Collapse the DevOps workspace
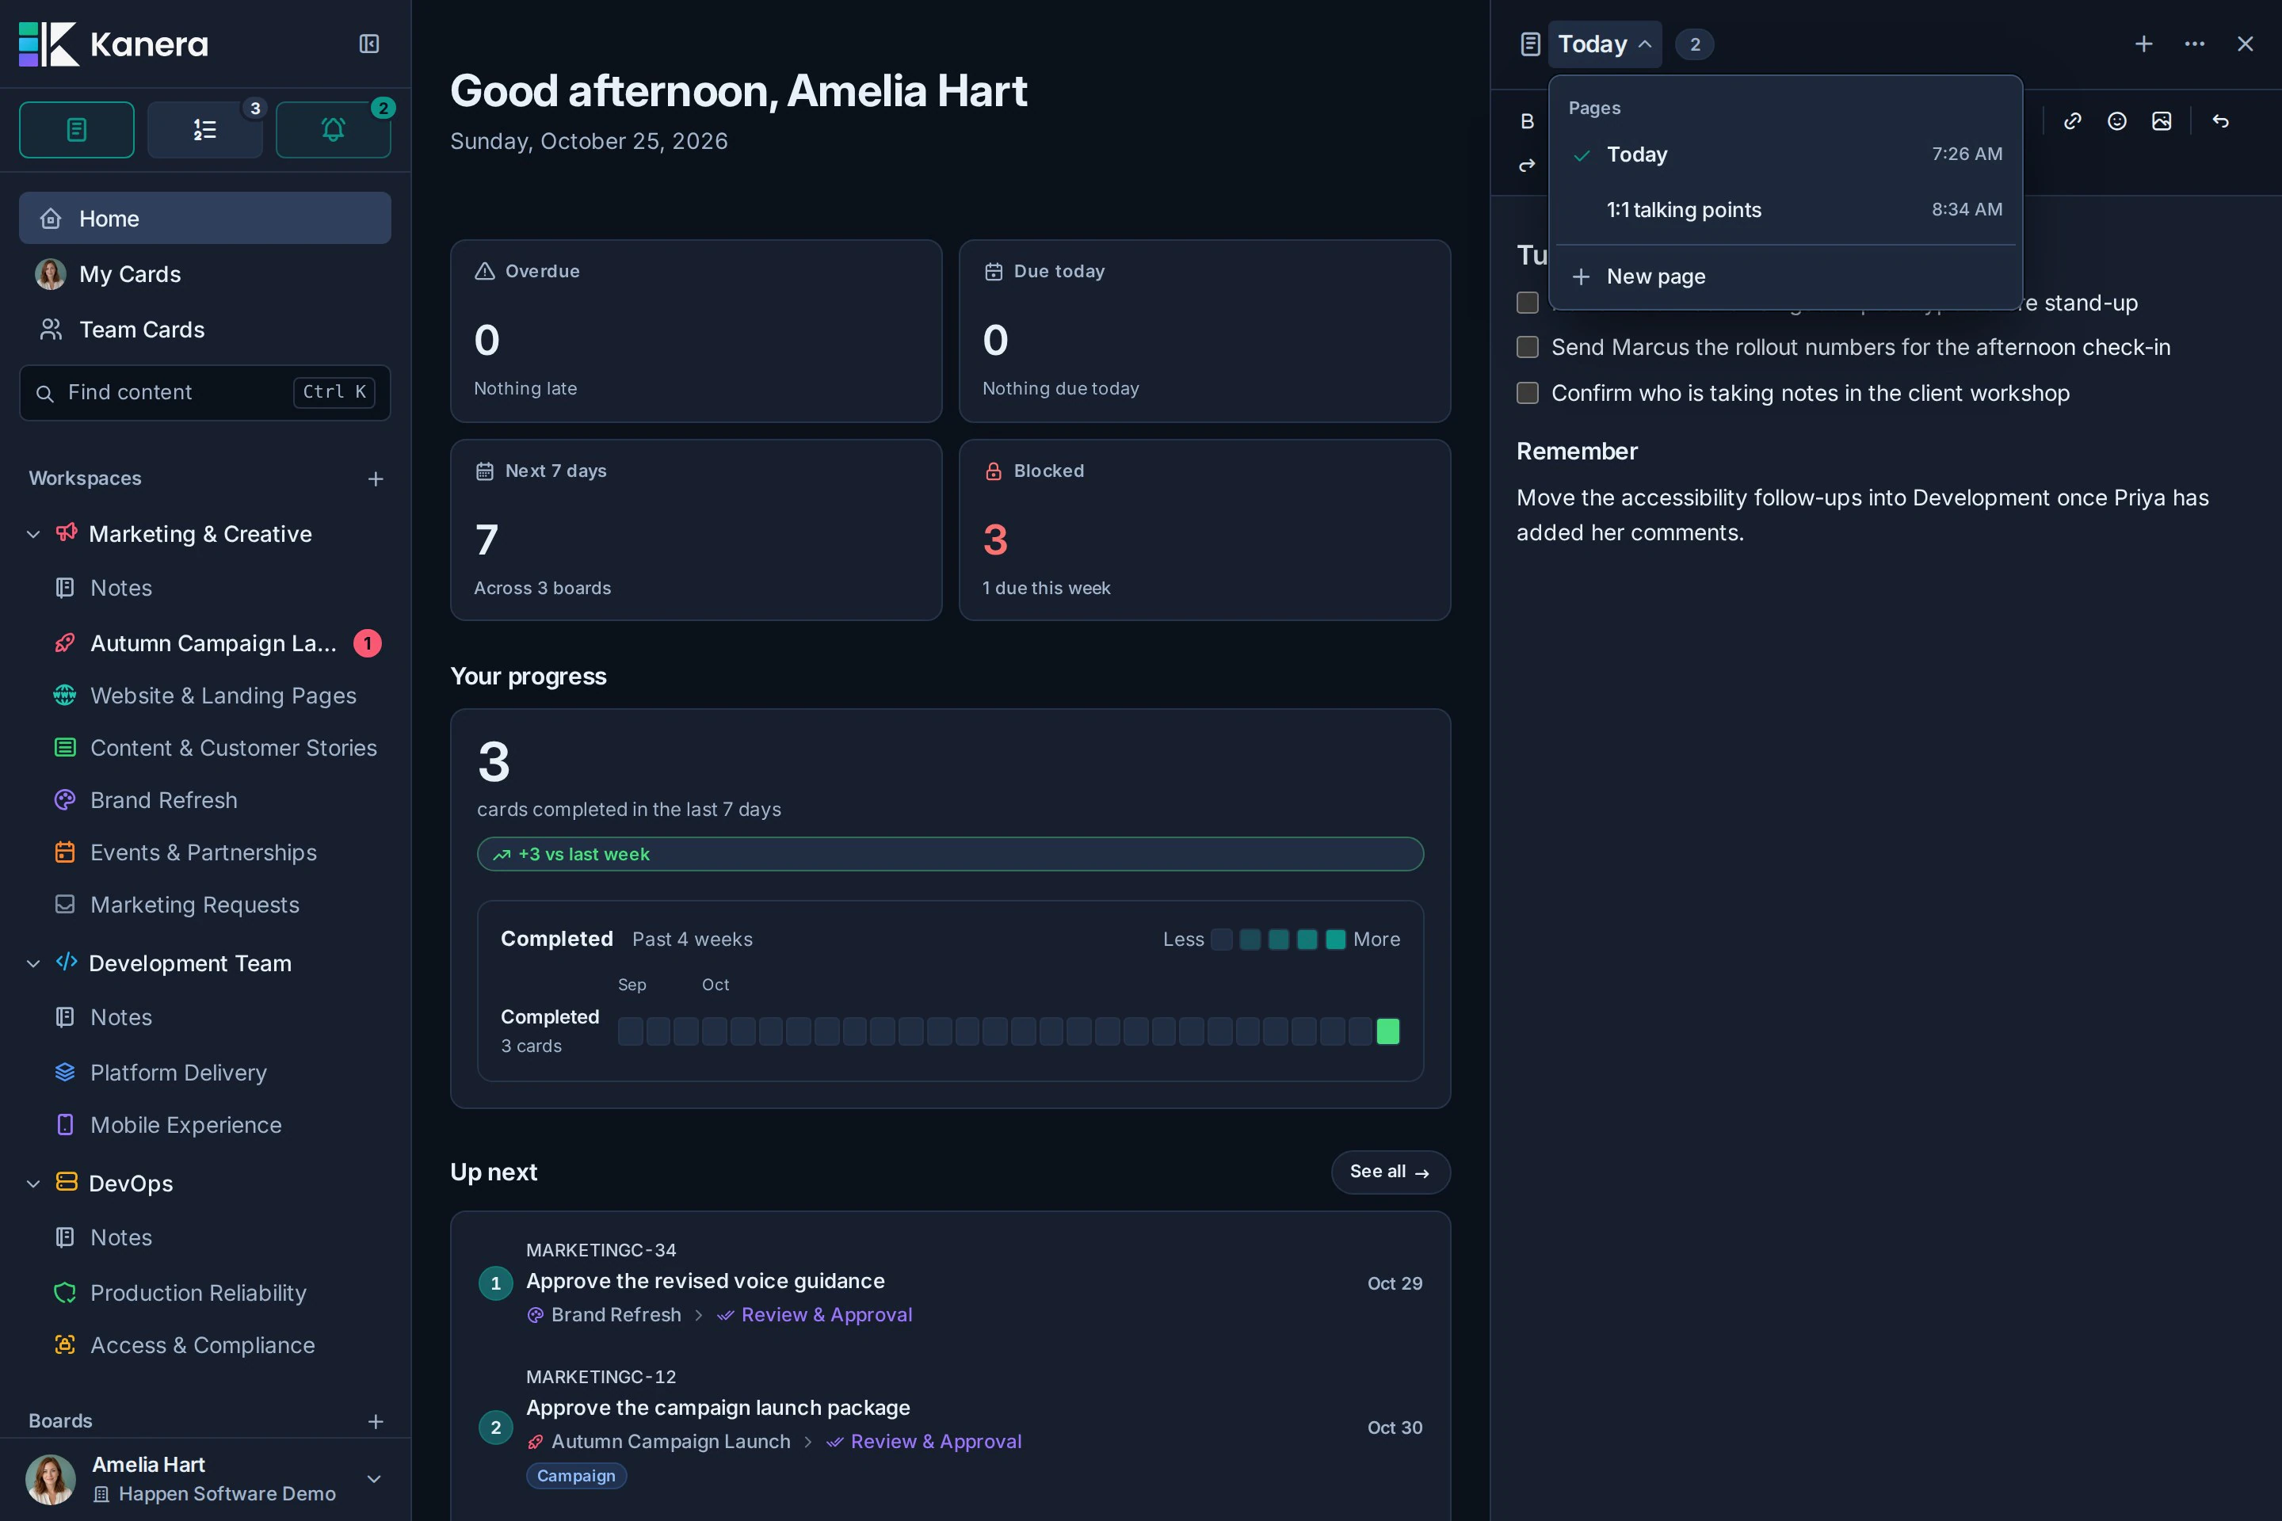2282x1521 pixels. point(33,1184)
